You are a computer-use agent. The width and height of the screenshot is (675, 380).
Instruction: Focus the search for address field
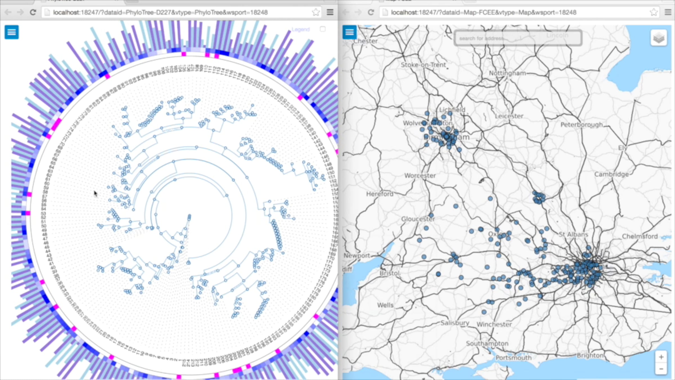tap(518, 38)
